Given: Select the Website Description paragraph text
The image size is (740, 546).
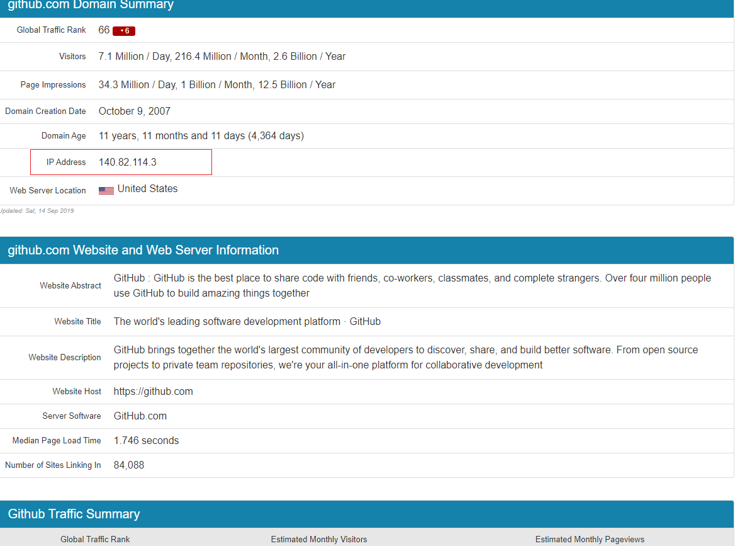Looking at the screenshot, I should click(x=405, y=357).
